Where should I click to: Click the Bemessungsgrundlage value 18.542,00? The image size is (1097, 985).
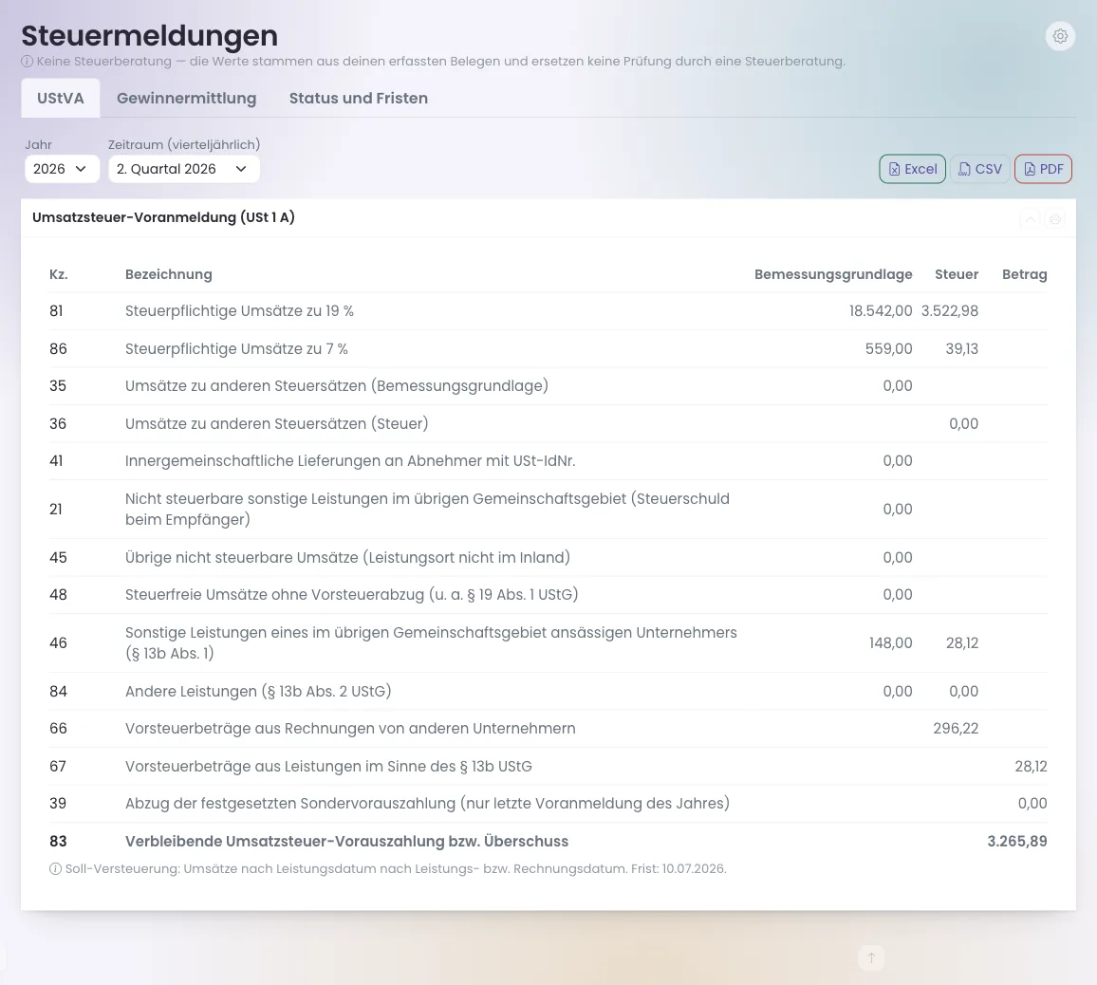click(x=880, y=311)
